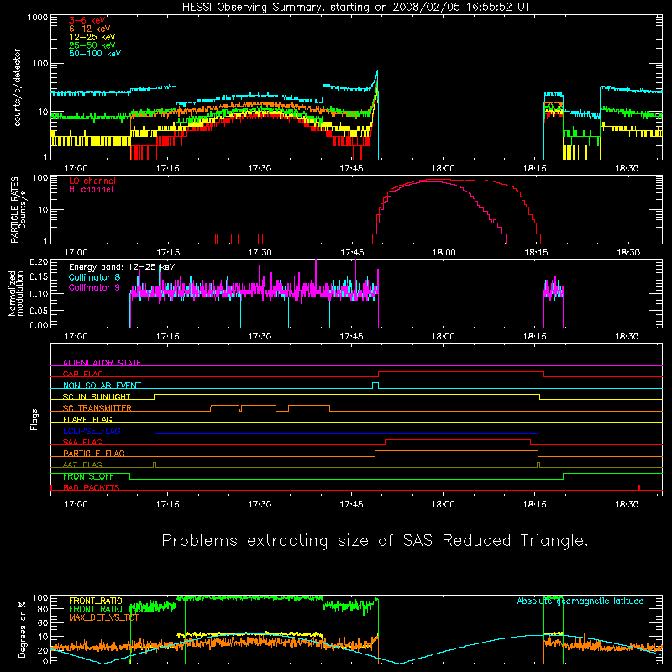Select the yellow 12-25 keV count-rate legend entry

coord(92,37)
